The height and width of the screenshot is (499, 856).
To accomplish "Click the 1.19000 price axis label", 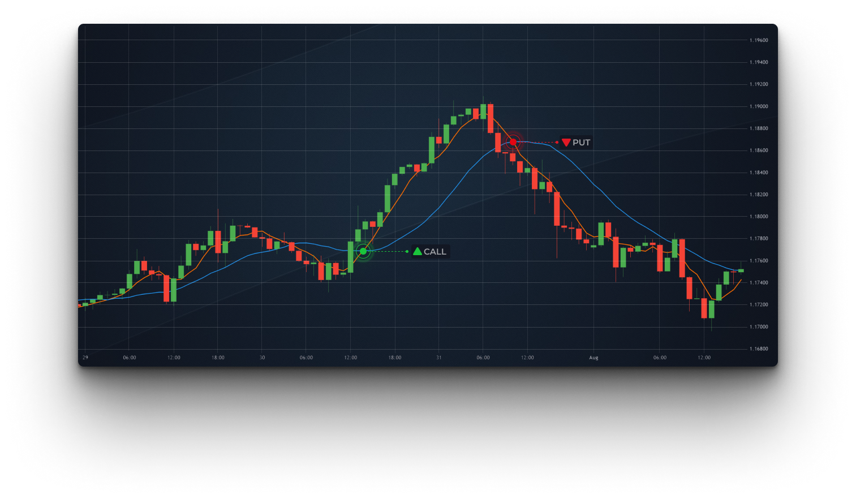I will click(759, 106).
